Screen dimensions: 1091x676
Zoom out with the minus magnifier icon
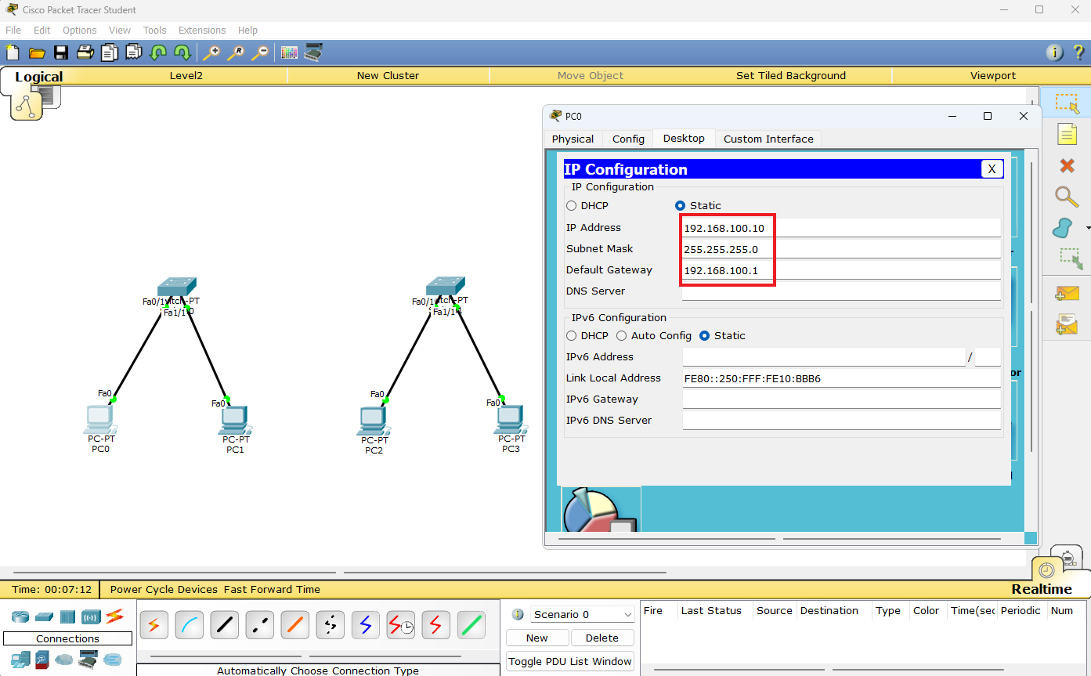(x=260, y=53)
